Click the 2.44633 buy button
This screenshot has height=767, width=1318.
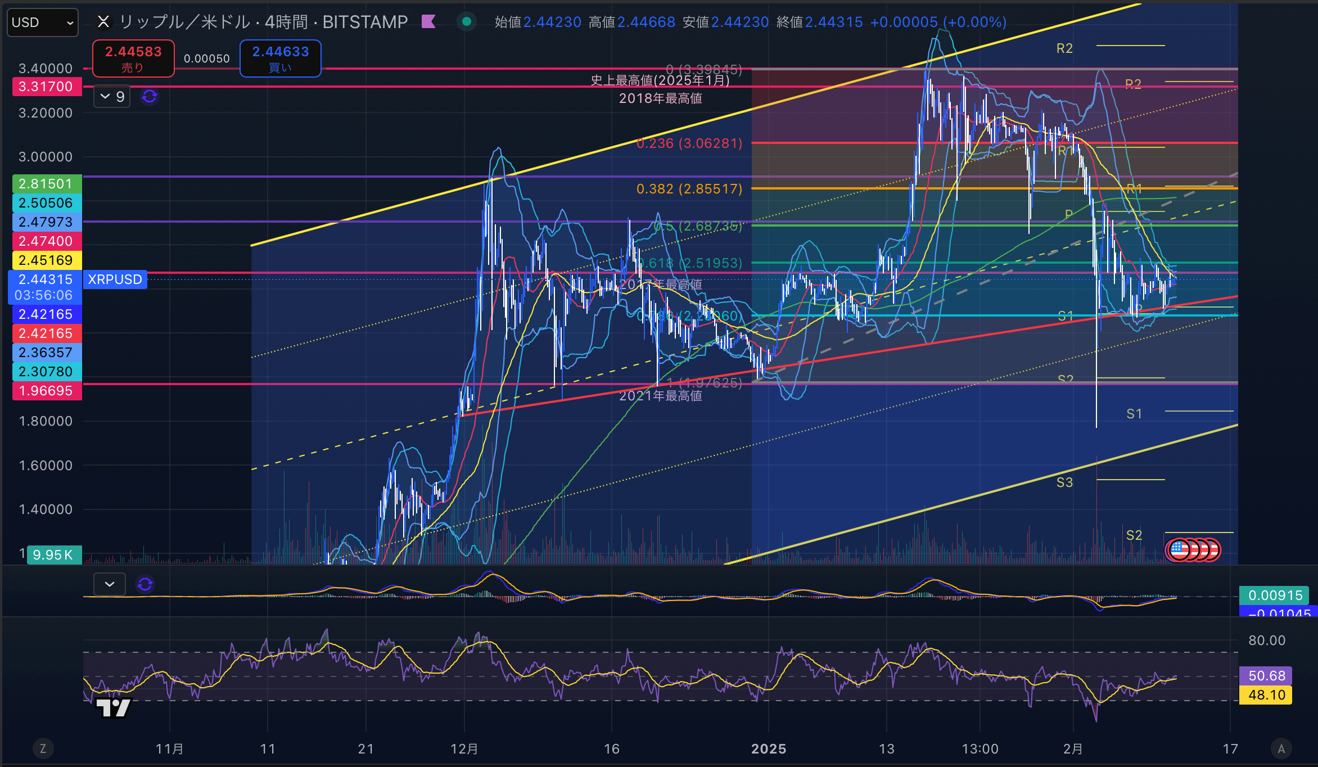click(281, 58)
